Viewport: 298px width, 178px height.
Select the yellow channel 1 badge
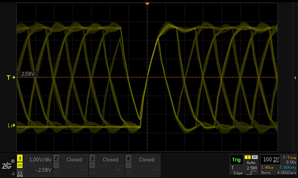click(x=20, y=159)
